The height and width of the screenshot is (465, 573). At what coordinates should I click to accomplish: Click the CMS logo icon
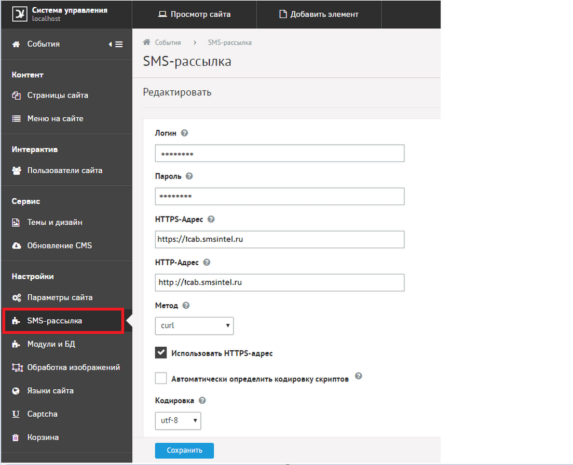point(19,14)
